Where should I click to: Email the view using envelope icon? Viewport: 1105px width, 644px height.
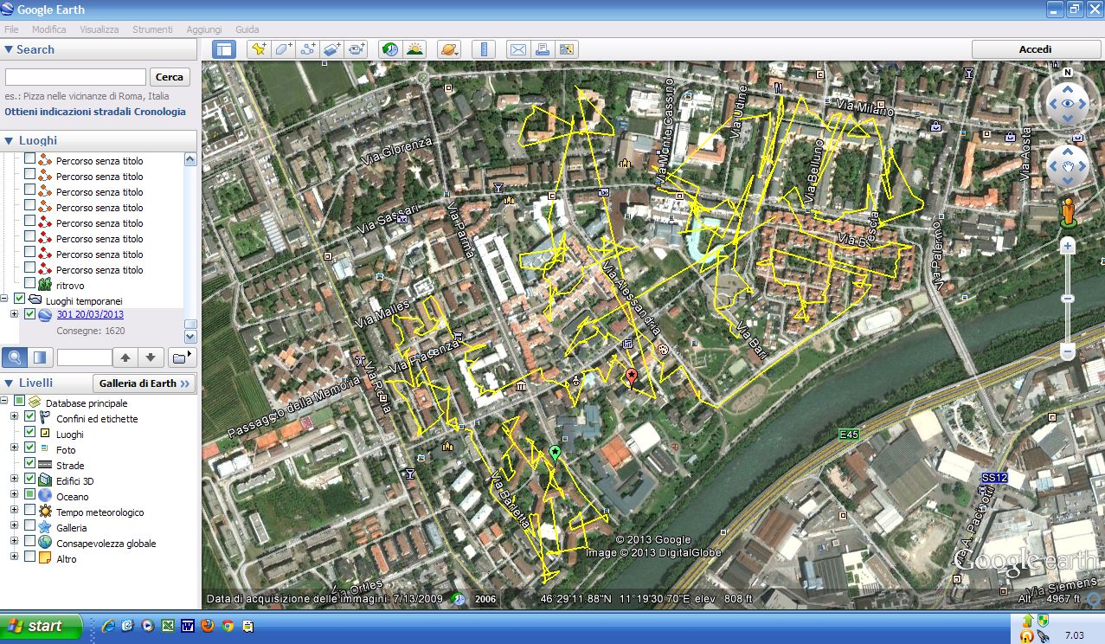point(517,49)
